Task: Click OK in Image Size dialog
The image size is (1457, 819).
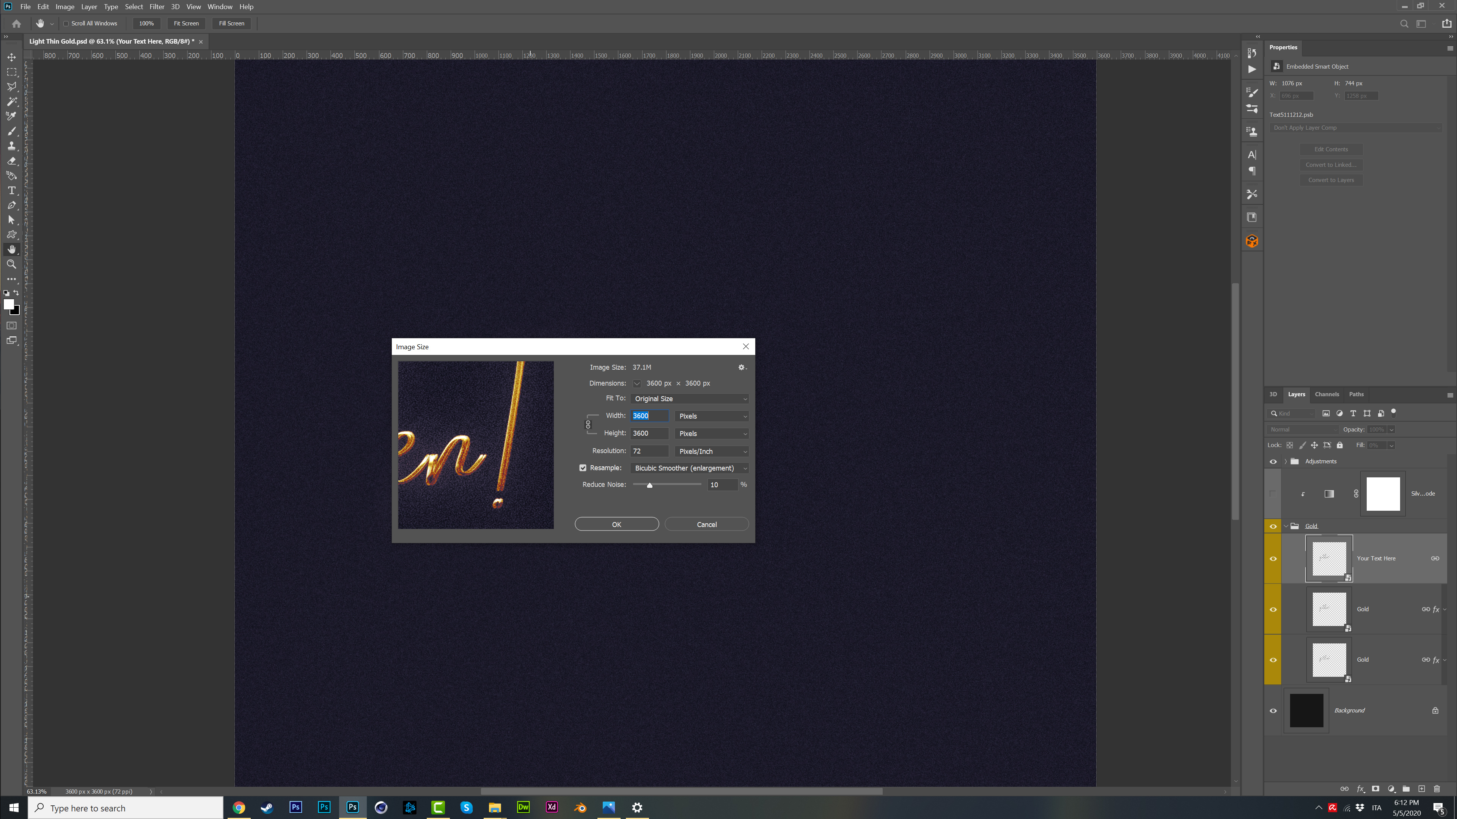Action: pyautogui.click(x=616, y=524)
